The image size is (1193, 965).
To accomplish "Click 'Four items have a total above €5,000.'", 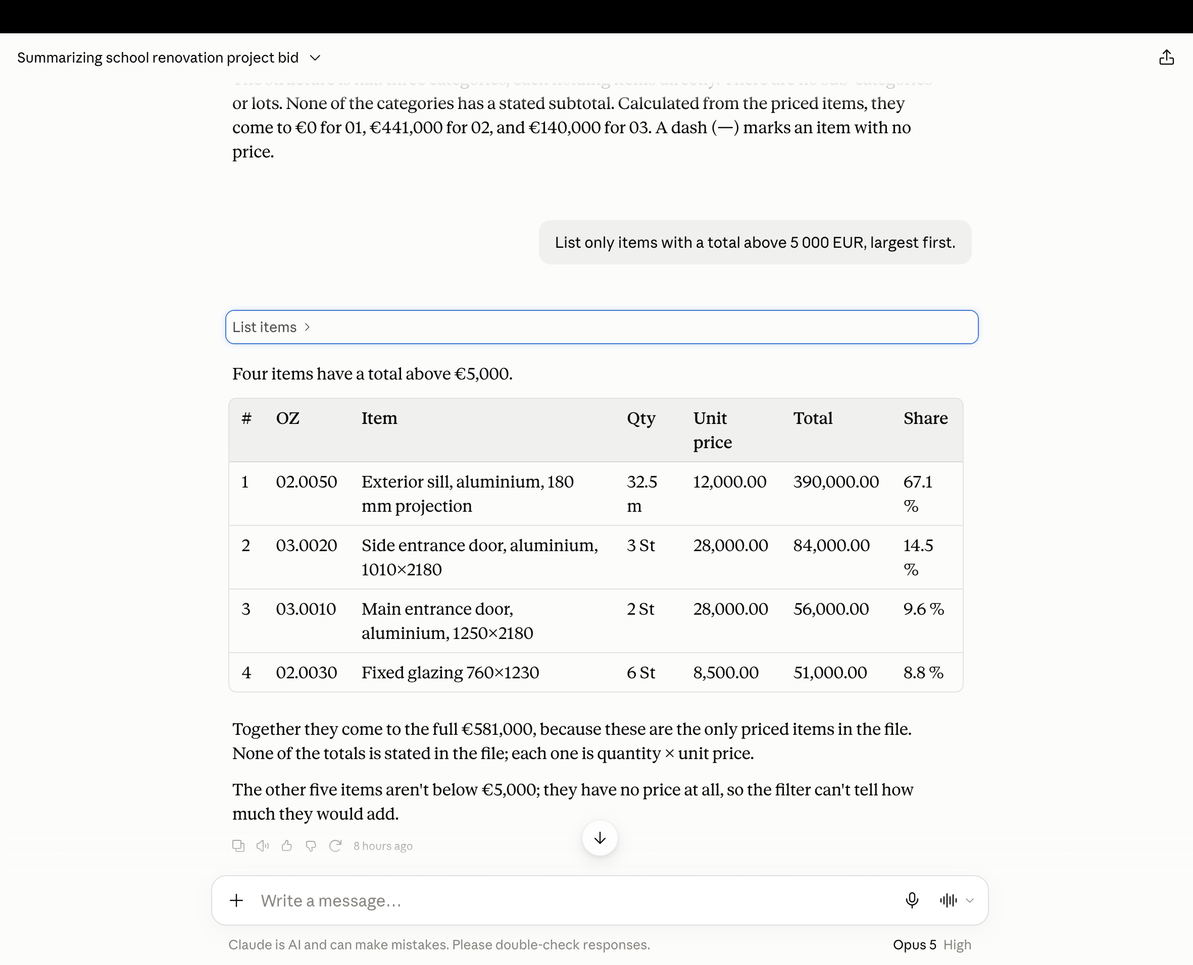I will [x=372, y=373].
